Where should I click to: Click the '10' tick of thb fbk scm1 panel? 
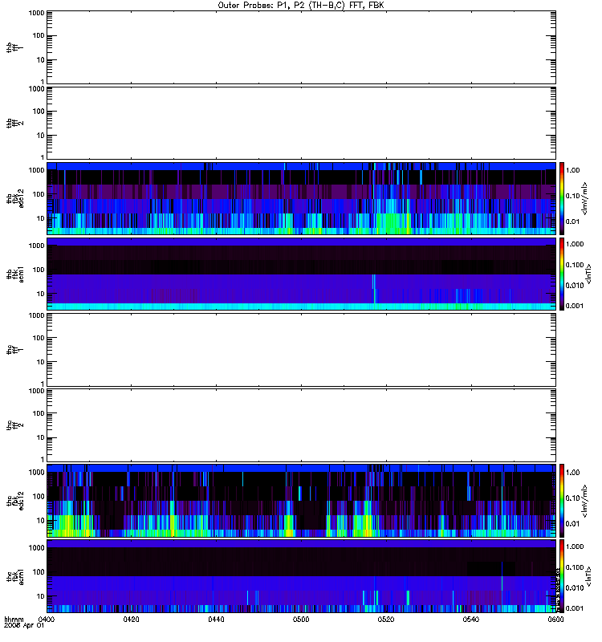(41, 294)
